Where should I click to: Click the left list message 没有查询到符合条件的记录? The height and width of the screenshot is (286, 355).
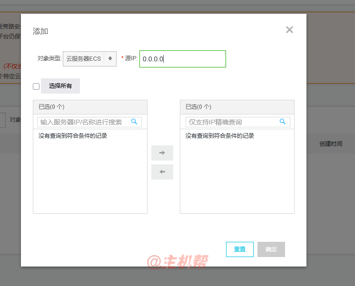point(73,136)
